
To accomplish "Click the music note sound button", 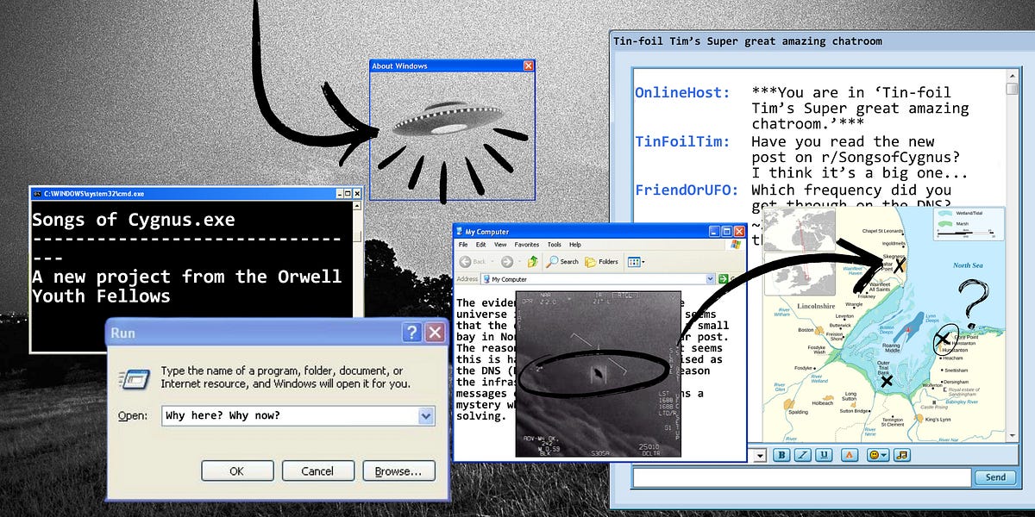I will (902, 455).
